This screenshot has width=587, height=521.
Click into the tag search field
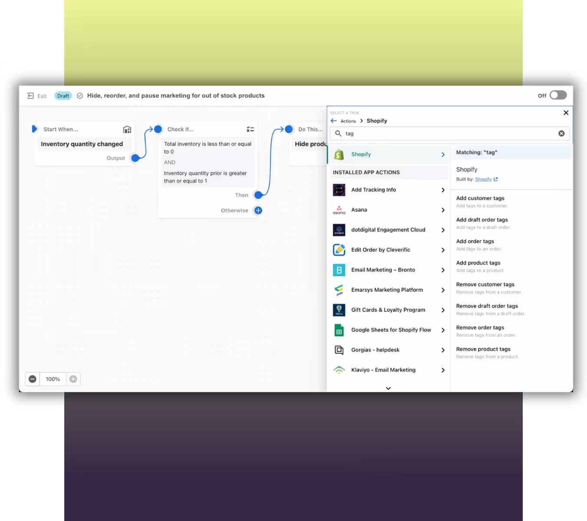tap(450, 134)
